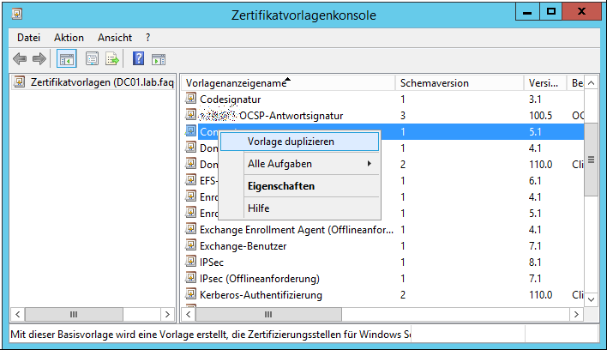Toggle the show/hide action pane icon
Screen dimensions: 607x350
click(159, 60)
